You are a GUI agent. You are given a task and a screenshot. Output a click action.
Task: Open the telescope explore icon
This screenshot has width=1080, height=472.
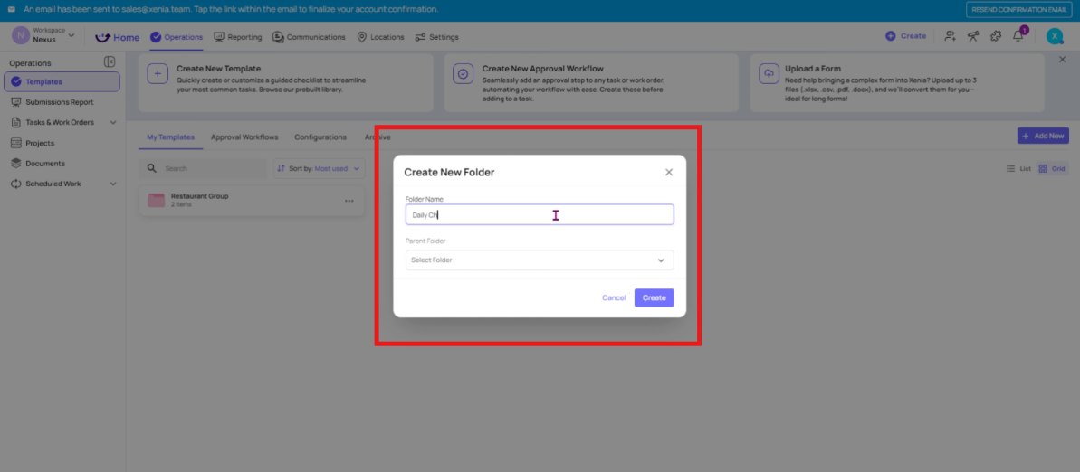tap(973, 36)
